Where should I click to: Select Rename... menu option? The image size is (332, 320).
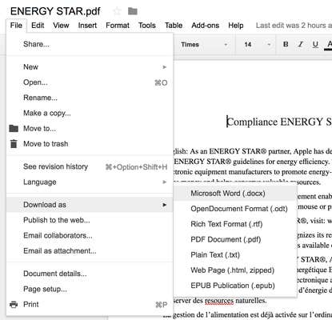(90, 98)
